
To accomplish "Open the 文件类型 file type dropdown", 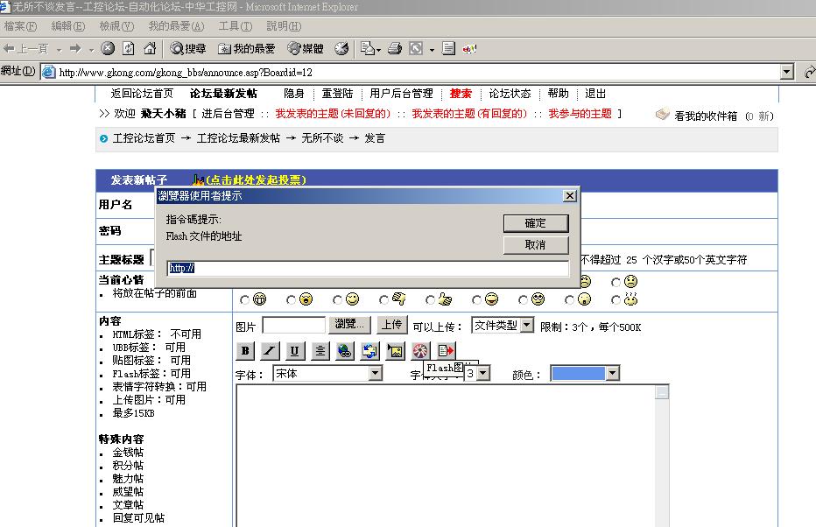I will [x=527, y=325].
